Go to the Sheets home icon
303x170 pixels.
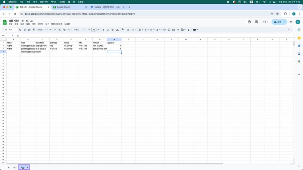point(5,22)
